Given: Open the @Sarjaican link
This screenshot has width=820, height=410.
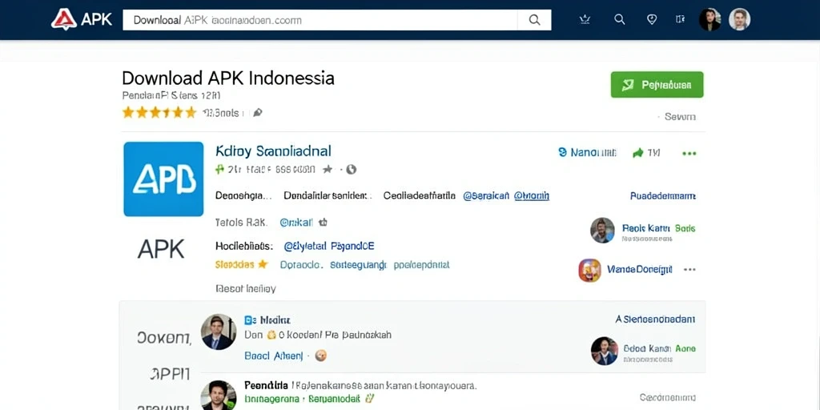Looking at the screenshot, I should (x=486, y=195).
